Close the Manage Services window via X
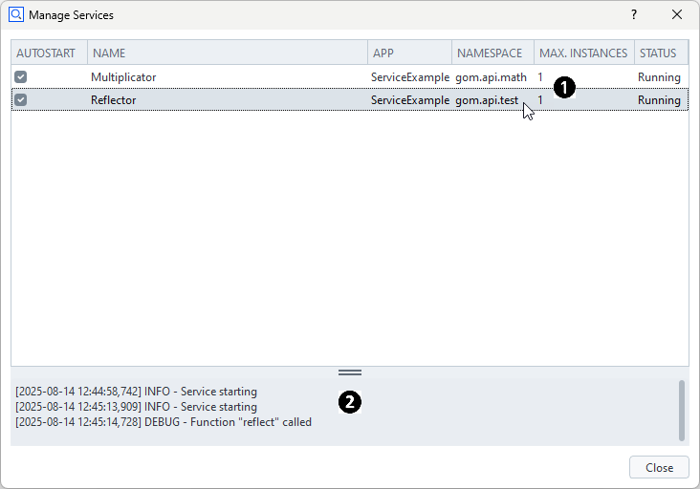The height and width of the screenshot is (489, 700). (677, 15)
